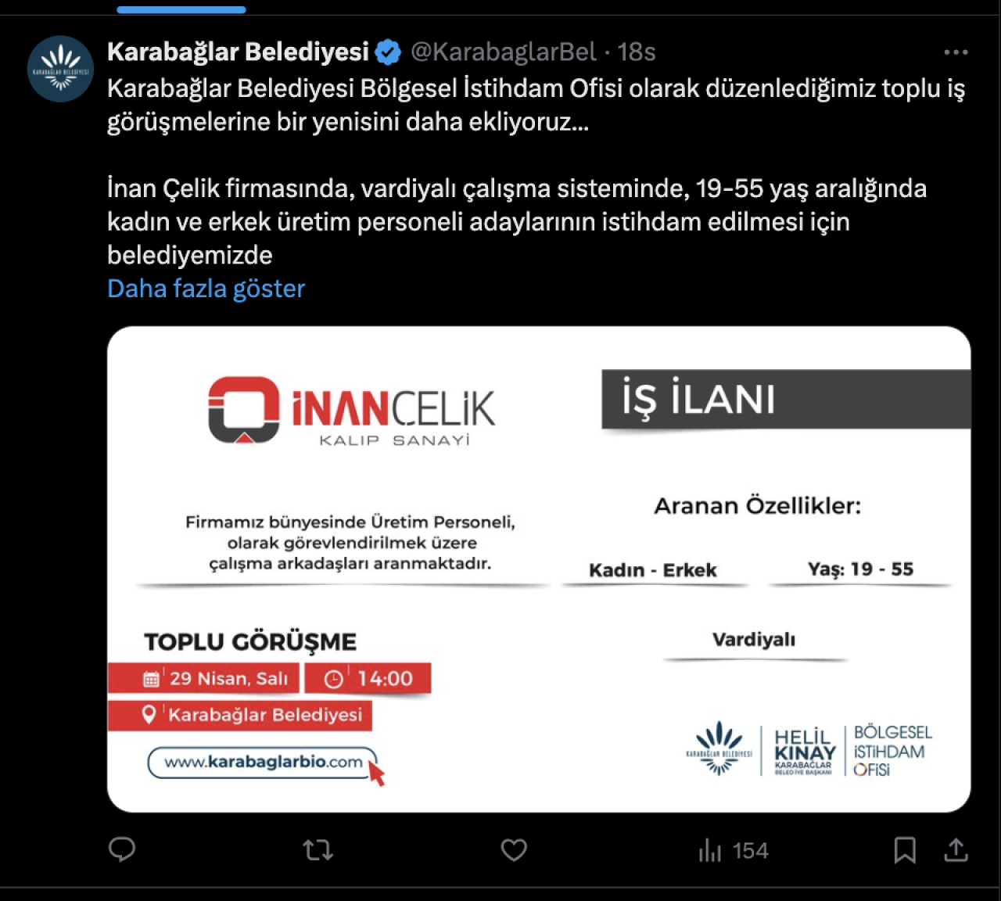Open the reply comment icon
1001x901 pixels.
[x=122, y=849]
